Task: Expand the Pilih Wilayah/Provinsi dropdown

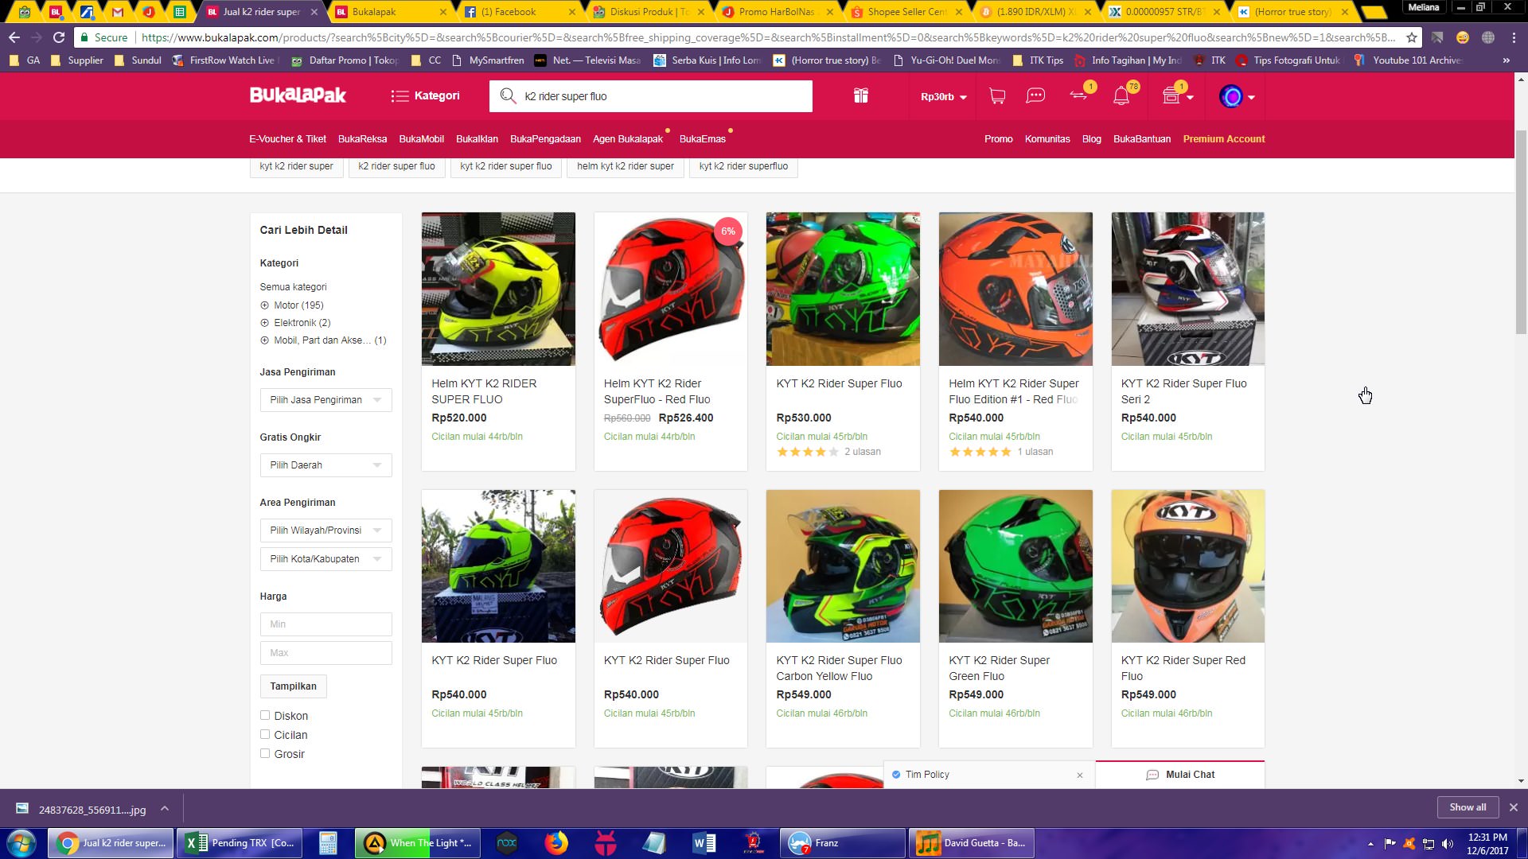Action: tap(325, 531)
